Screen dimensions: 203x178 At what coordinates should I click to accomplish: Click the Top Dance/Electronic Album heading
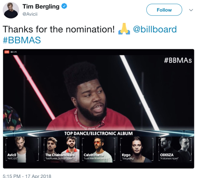(99, 133)
